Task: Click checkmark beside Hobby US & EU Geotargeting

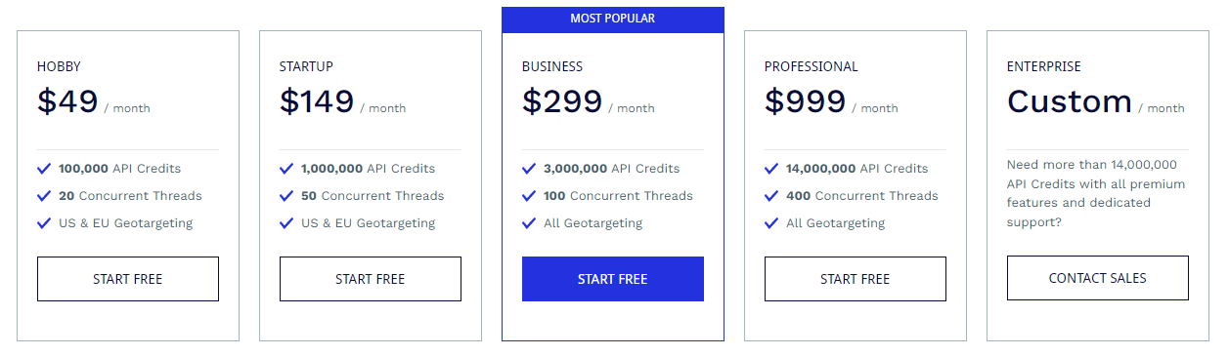Action: (44, 223)
